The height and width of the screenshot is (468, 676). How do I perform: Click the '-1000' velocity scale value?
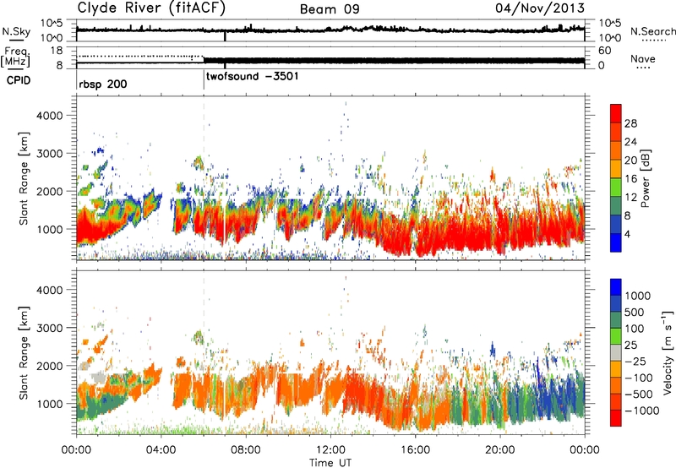click(641, 411)
